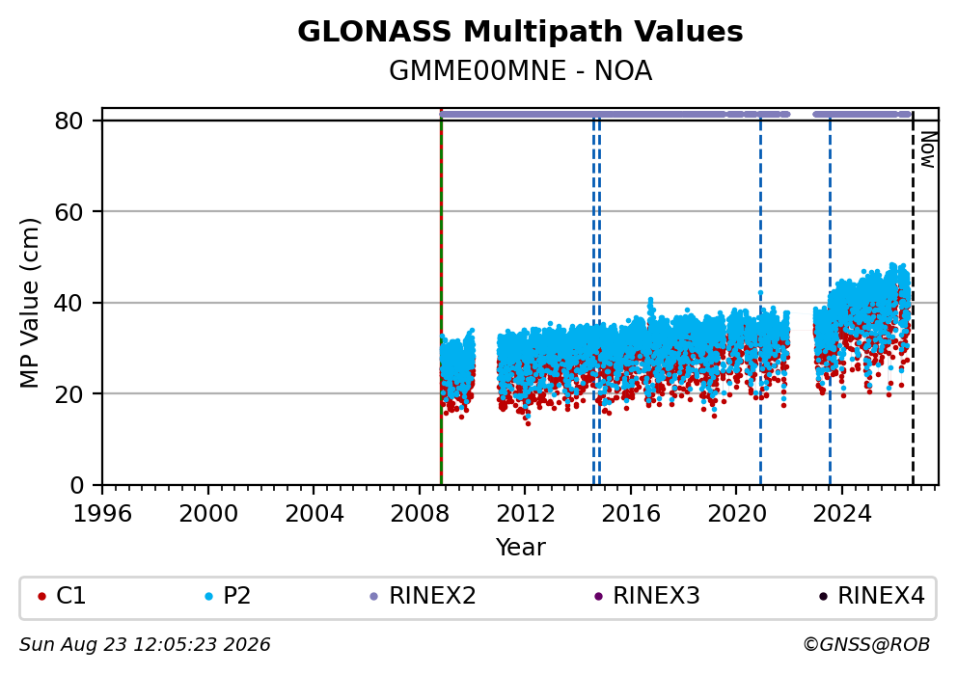Click the RINEX2 legend dot
The width and height of the screenshot is (957, 674).
[374, 597]
